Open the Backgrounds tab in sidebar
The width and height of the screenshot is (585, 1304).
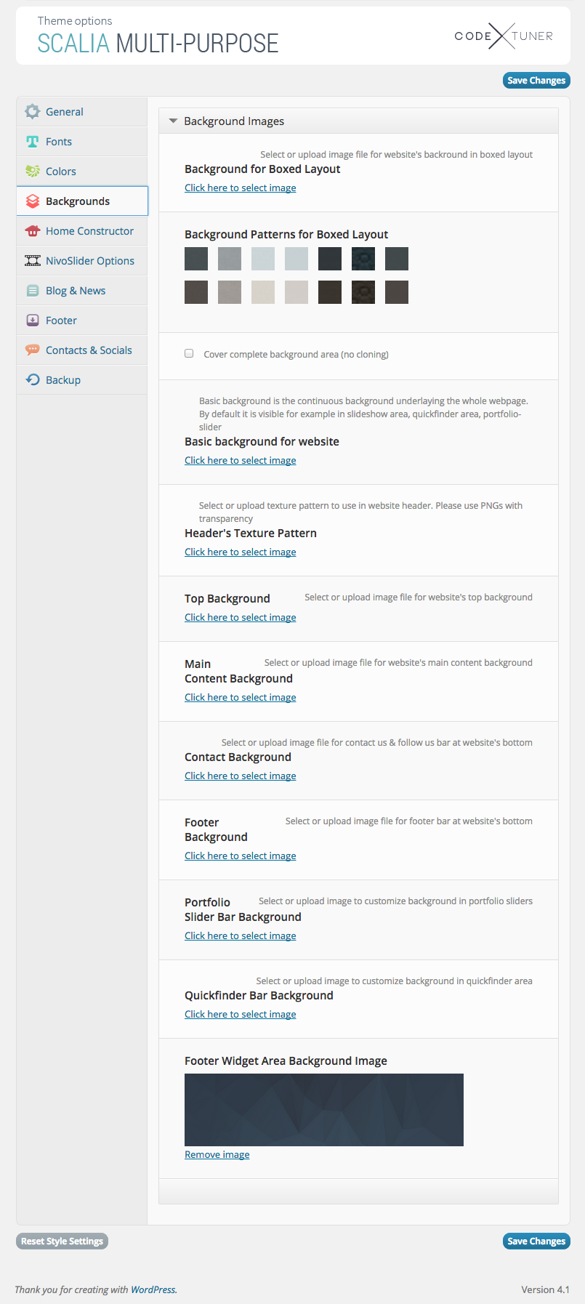tap(78, 201)
